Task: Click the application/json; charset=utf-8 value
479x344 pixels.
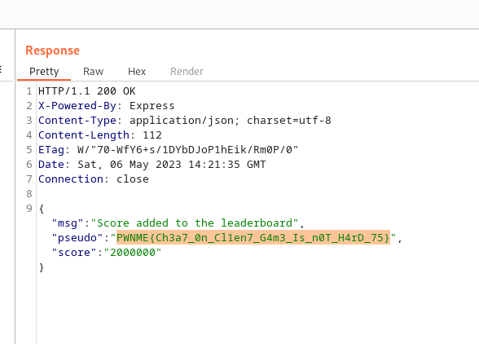Action: pyautogui.click(x=231, y=121)
